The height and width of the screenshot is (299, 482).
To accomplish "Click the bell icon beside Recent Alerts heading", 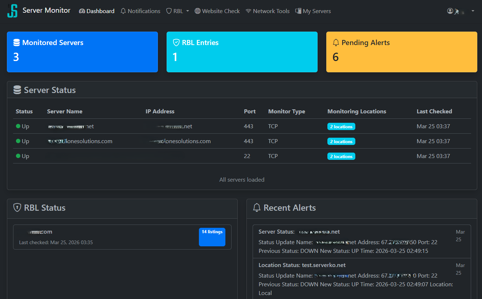I will 257,208.
